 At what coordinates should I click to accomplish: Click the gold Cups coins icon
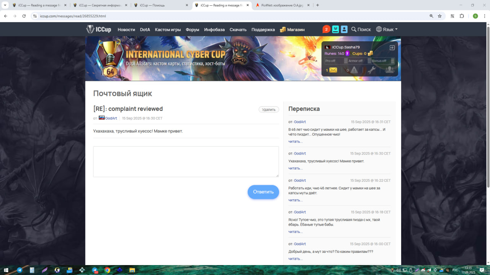(370, 54)
